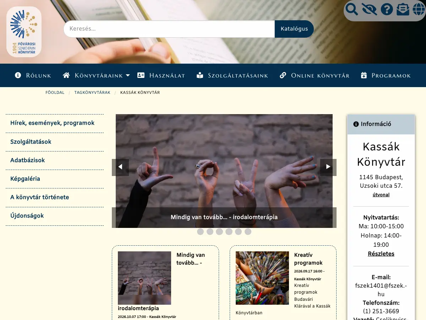426x320 pixels.
Task: Click the slide caption Mindig van tovább... - irodalomterápia
Action: (224, 217)
